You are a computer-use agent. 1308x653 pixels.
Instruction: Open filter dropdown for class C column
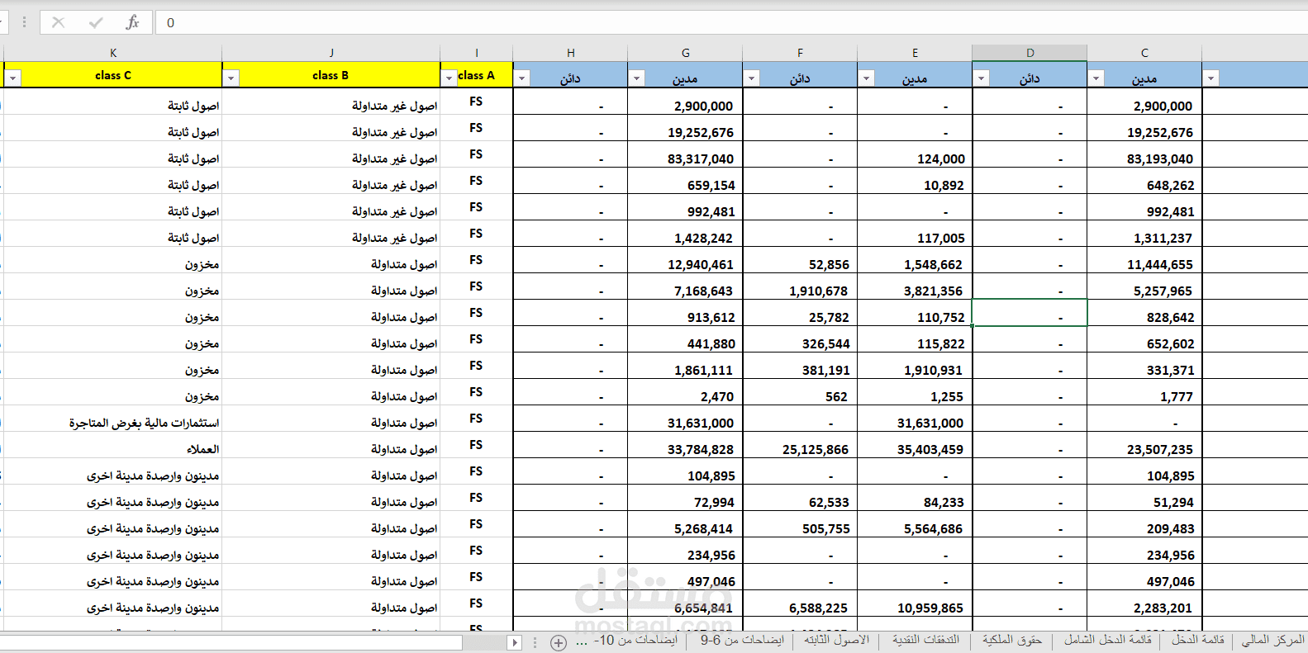(13, 78)
